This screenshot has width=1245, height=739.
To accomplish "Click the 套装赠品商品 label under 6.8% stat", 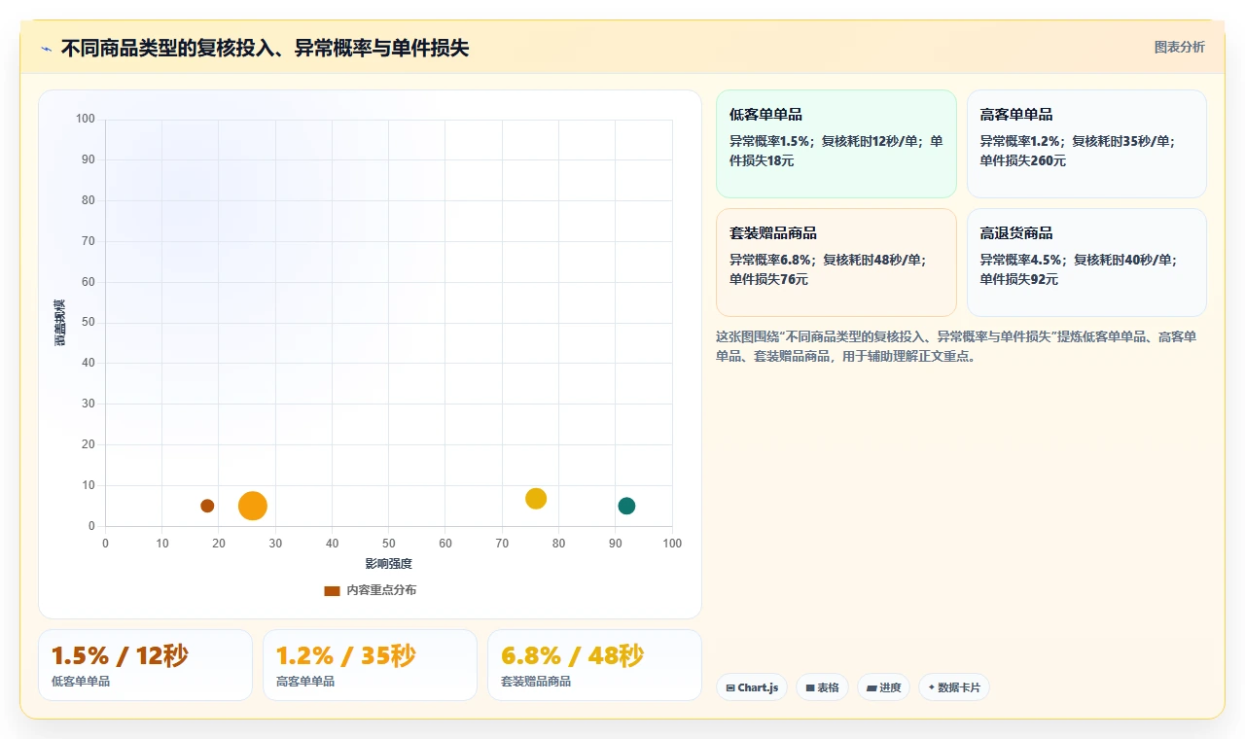I will click(x=536, y=682).
